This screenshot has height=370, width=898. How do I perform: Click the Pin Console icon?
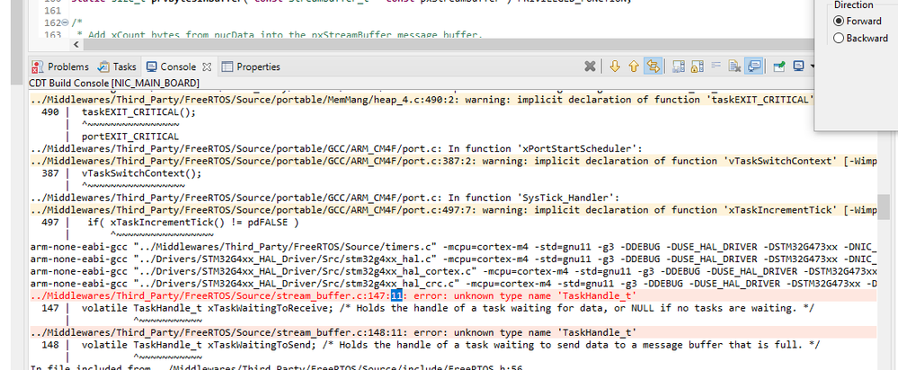pyautogui.click(x=779, y=66)
